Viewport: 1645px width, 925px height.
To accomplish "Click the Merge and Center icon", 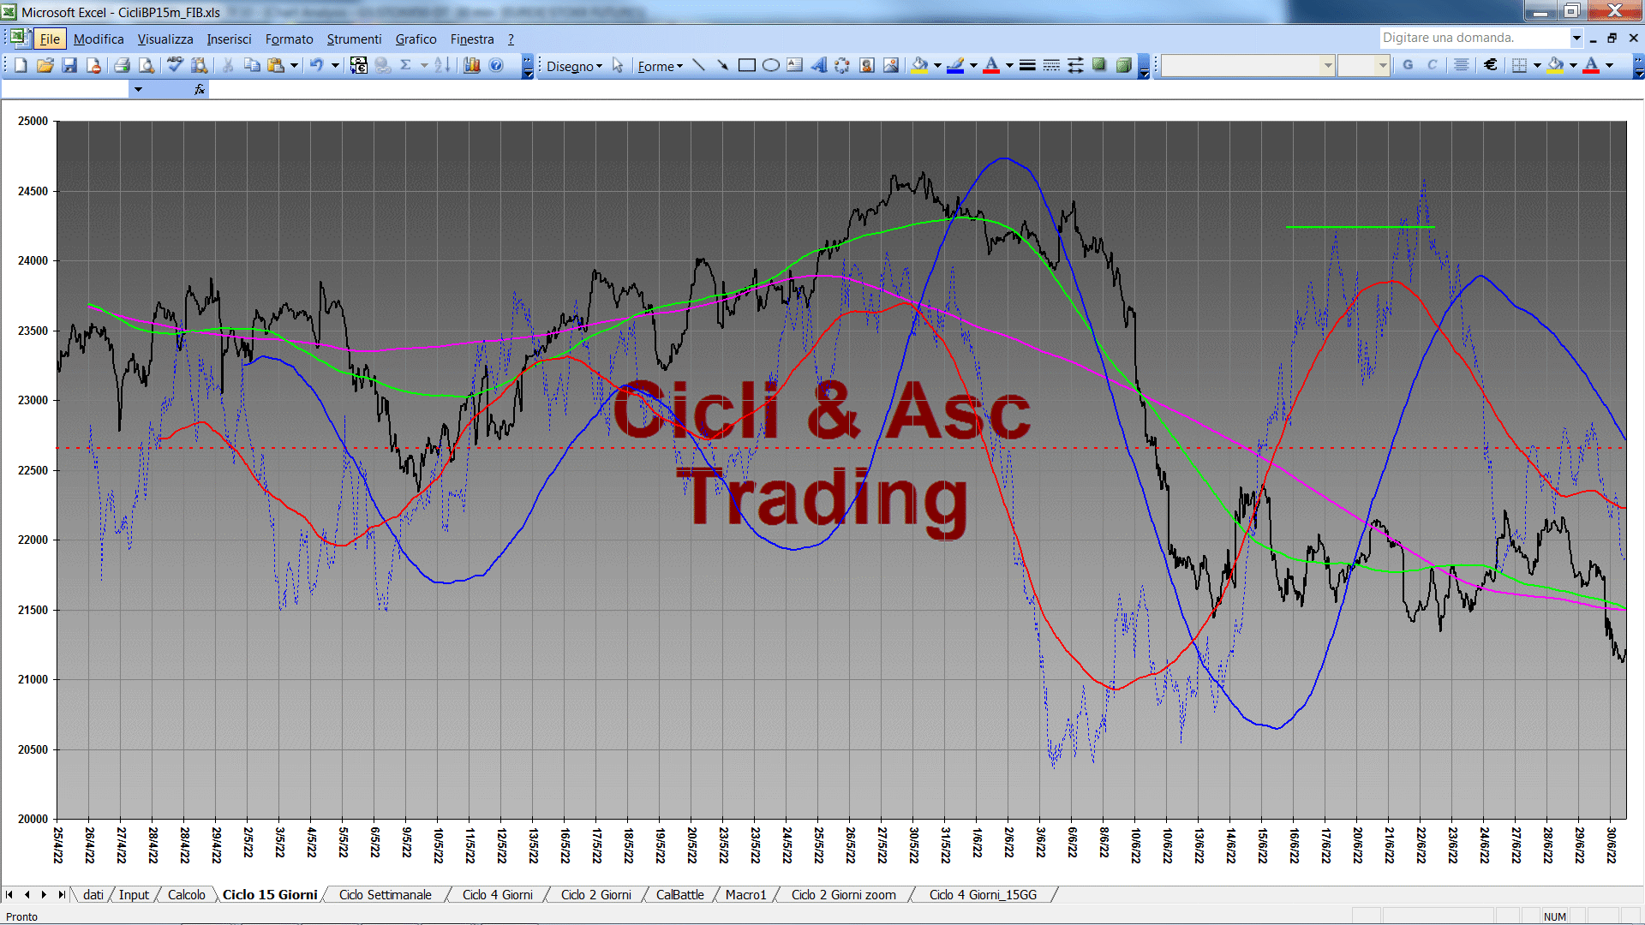I will click(x=1462, y=65).
